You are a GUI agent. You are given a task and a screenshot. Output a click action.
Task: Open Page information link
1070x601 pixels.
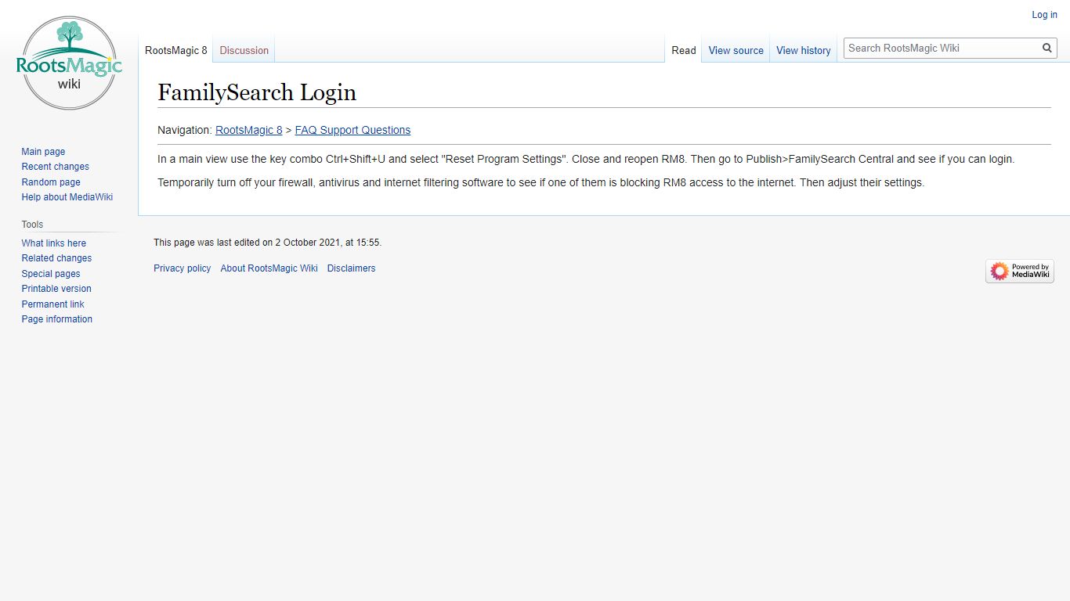click(57, 319)
